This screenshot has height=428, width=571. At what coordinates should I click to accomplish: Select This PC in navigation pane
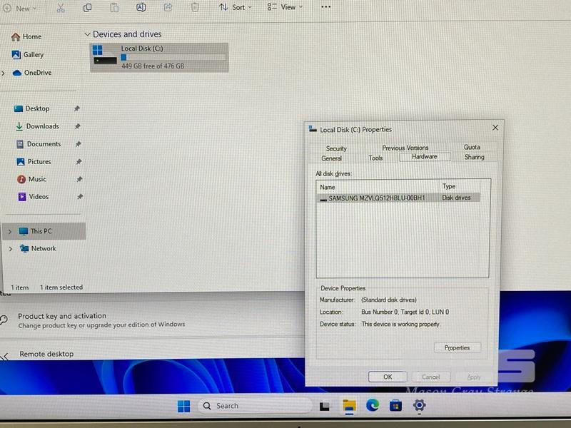click(x=44, y=231)
